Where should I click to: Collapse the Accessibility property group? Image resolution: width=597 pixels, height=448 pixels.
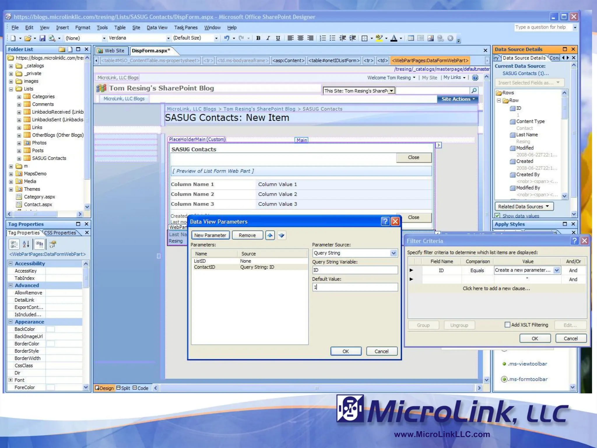(10, 263)
